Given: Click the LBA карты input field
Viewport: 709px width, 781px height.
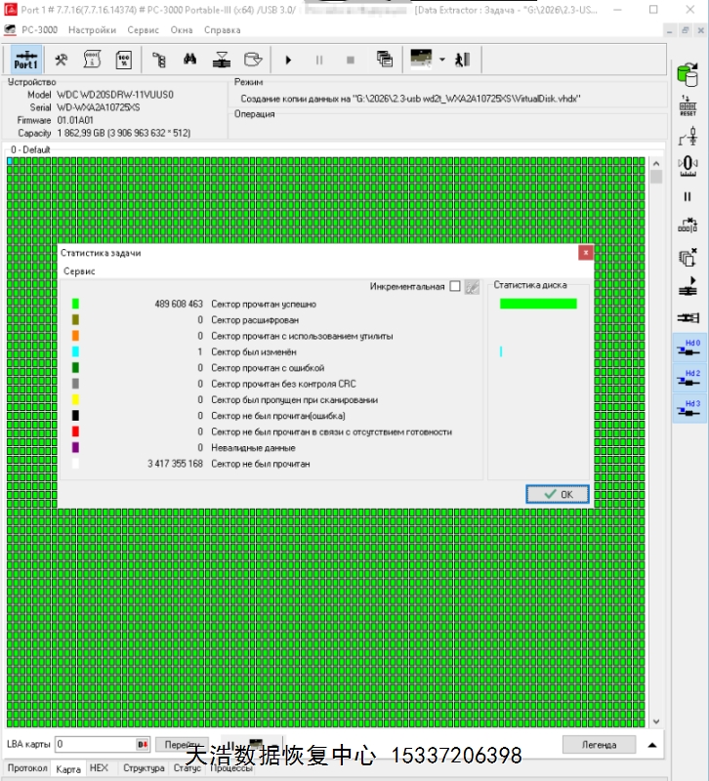Looking at the screenshot, I should click(x=95, y=745).
